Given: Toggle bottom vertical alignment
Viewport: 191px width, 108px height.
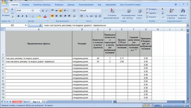Looking at the screenshot, I should point(60,11).
